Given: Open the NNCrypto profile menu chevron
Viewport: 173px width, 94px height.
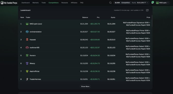Looking at the screenshot, I should coord(168,3).
